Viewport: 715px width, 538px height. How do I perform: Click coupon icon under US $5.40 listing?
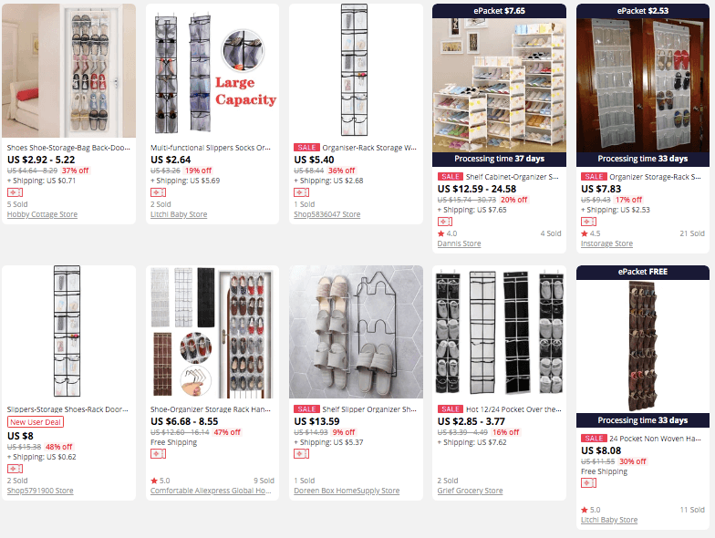click(x=301, y=192)
